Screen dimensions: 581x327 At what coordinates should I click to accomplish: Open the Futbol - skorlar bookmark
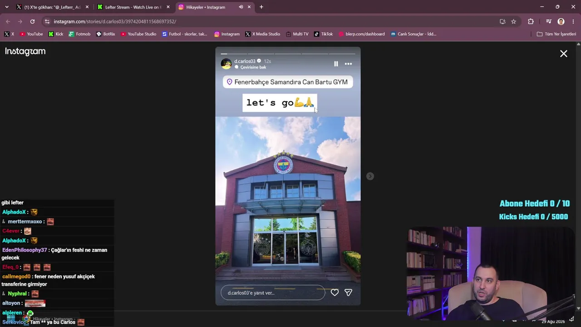point(185,34)
